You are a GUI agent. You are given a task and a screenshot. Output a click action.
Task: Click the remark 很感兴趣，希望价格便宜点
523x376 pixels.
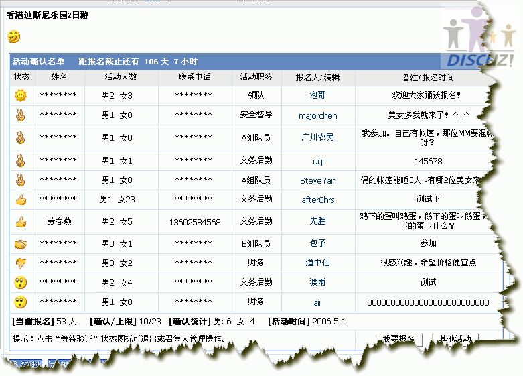[x=428, y=263]
